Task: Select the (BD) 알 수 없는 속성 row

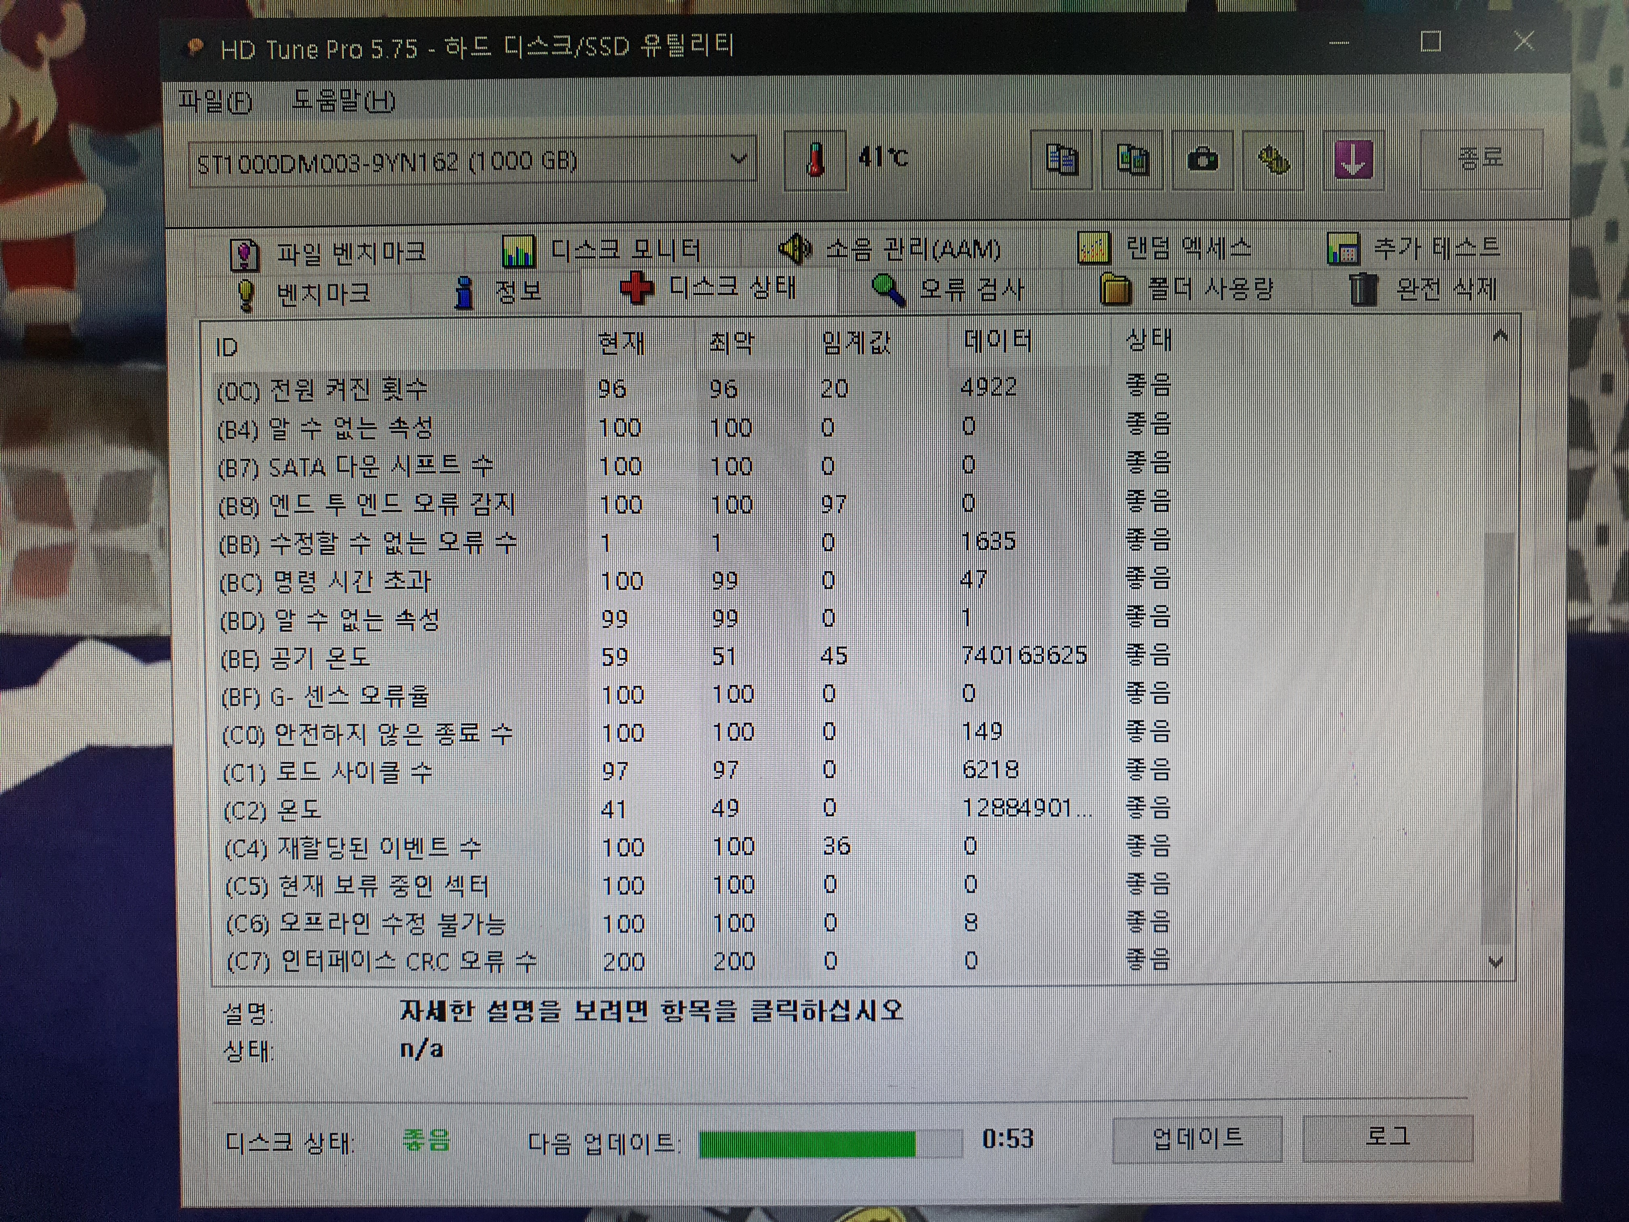Action: [847, 619]
